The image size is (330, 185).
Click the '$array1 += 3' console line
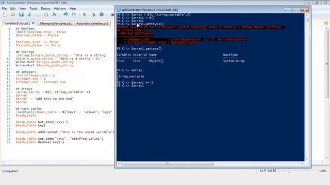(x=135, y=82)
